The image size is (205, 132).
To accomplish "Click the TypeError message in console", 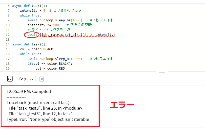I will tap(48, 119).
